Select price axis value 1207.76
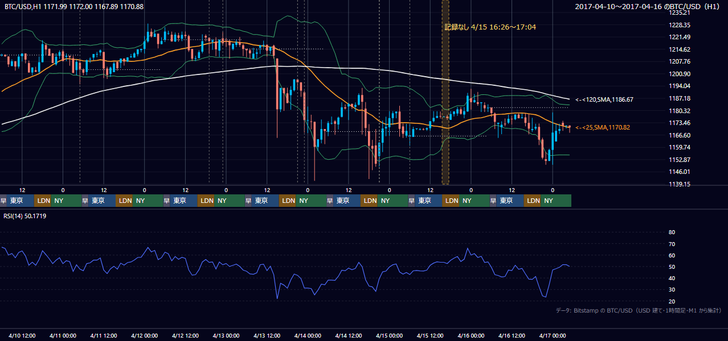Image resolution: width=728 pixels, height=341 pixels. (680, 61)
